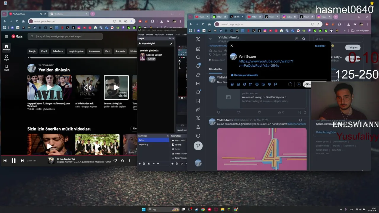Select the Rahatlama mood chip
Image resolution: width=379 pixels, height=213 pixels.
click(58, 51)
